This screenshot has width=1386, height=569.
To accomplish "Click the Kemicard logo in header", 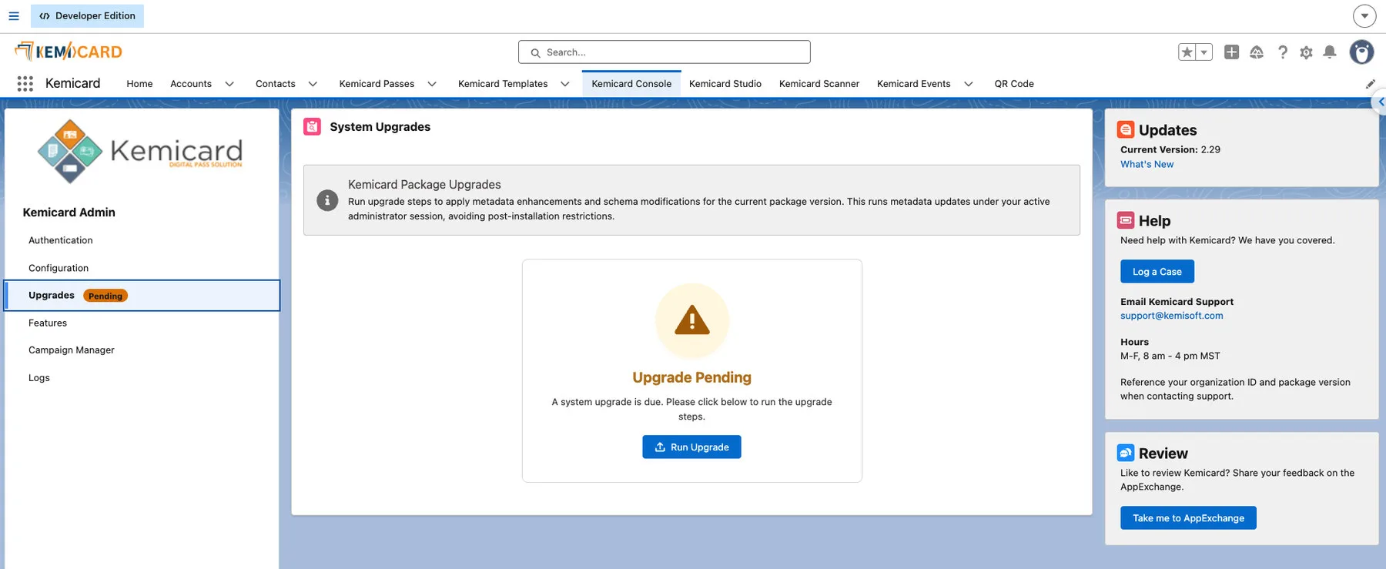I will point(69,52).
